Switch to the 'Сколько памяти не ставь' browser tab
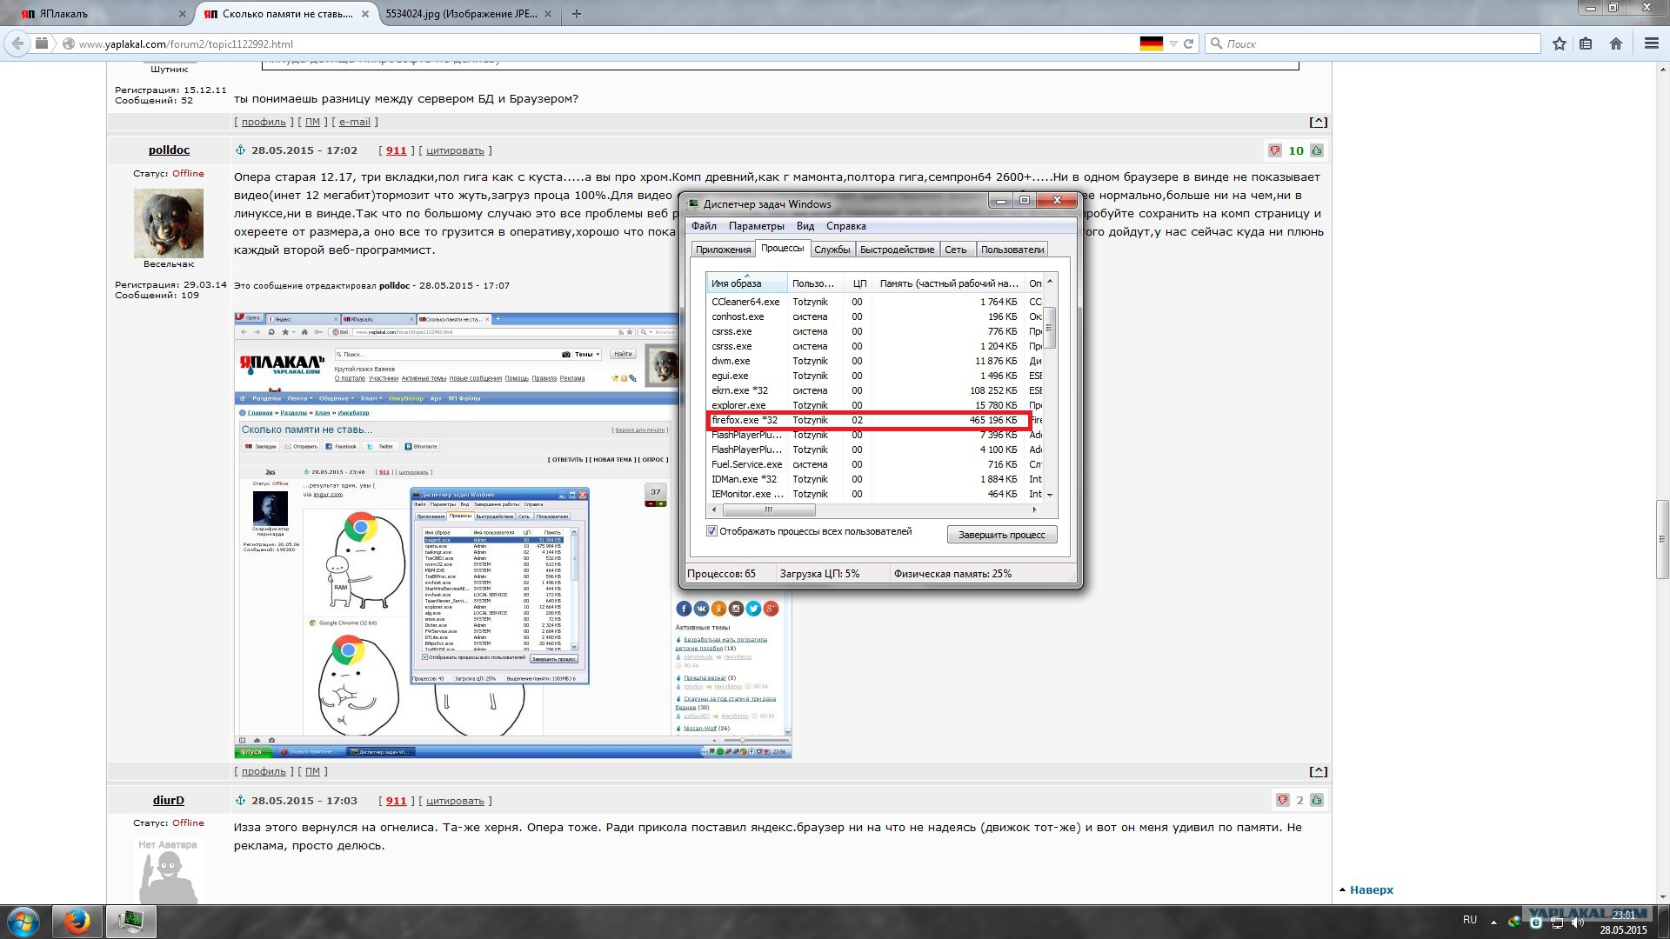Screen dimensions: 1670x939 (x=287, y=14)
